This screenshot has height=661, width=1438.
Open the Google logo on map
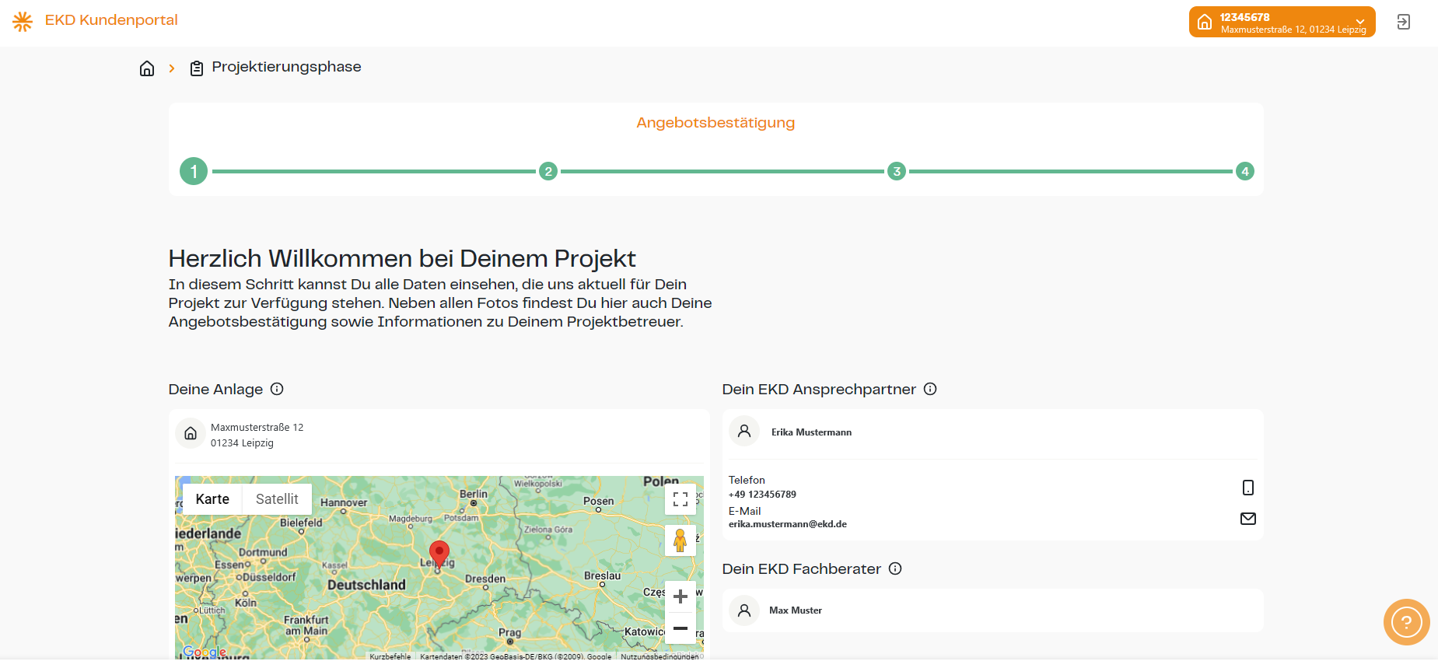205,652
